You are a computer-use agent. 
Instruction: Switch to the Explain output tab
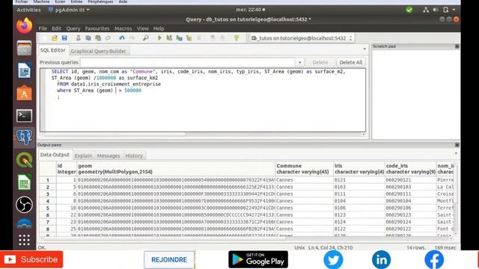pyautogui.click(x=83, y=155)
